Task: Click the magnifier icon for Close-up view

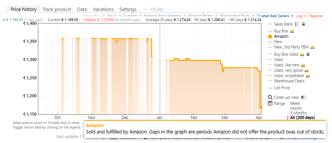Action: click(x=270, y=97)
